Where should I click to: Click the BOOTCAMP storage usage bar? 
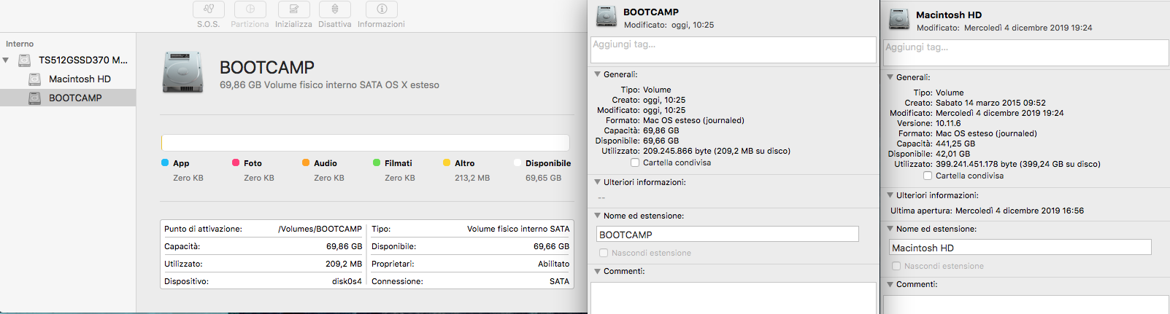pyautogui.click(x=366, y=142)
